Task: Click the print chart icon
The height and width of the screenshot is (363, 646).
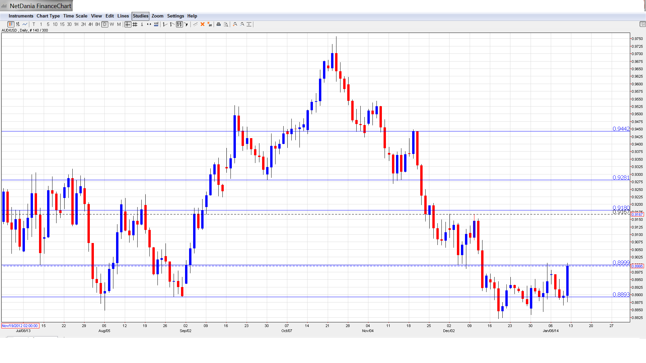Action: [219, 24]
